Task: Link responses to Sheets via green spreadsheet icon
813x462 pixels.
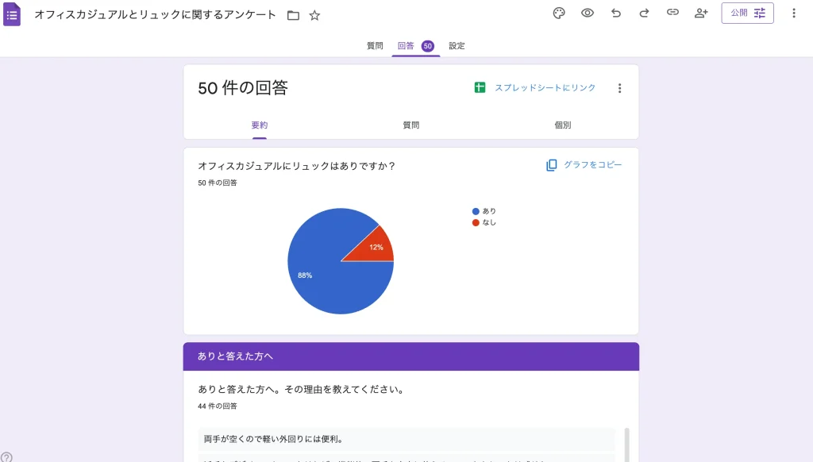Action: (480, 87)
